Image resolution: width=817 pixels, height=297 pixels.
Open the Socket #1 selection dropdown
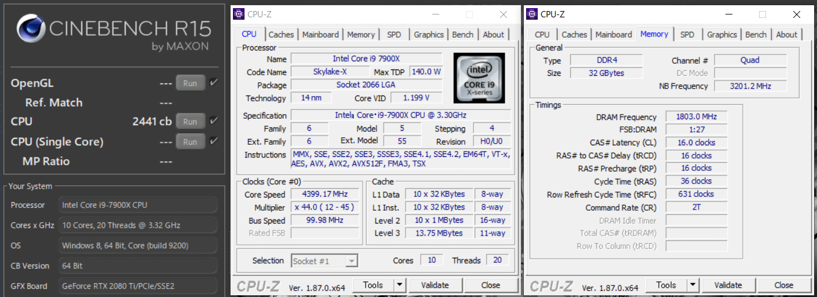(324, 261)
